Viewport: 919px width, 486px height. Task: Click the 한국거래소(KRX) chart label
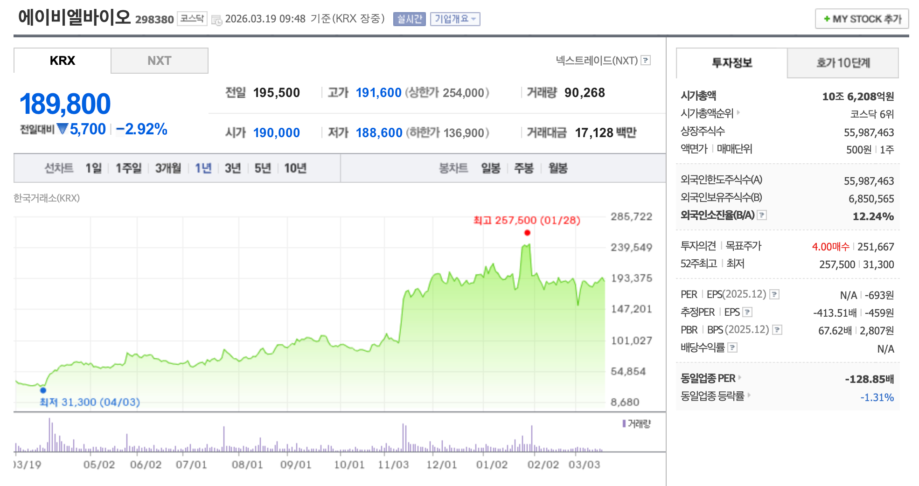coord(47,198)
